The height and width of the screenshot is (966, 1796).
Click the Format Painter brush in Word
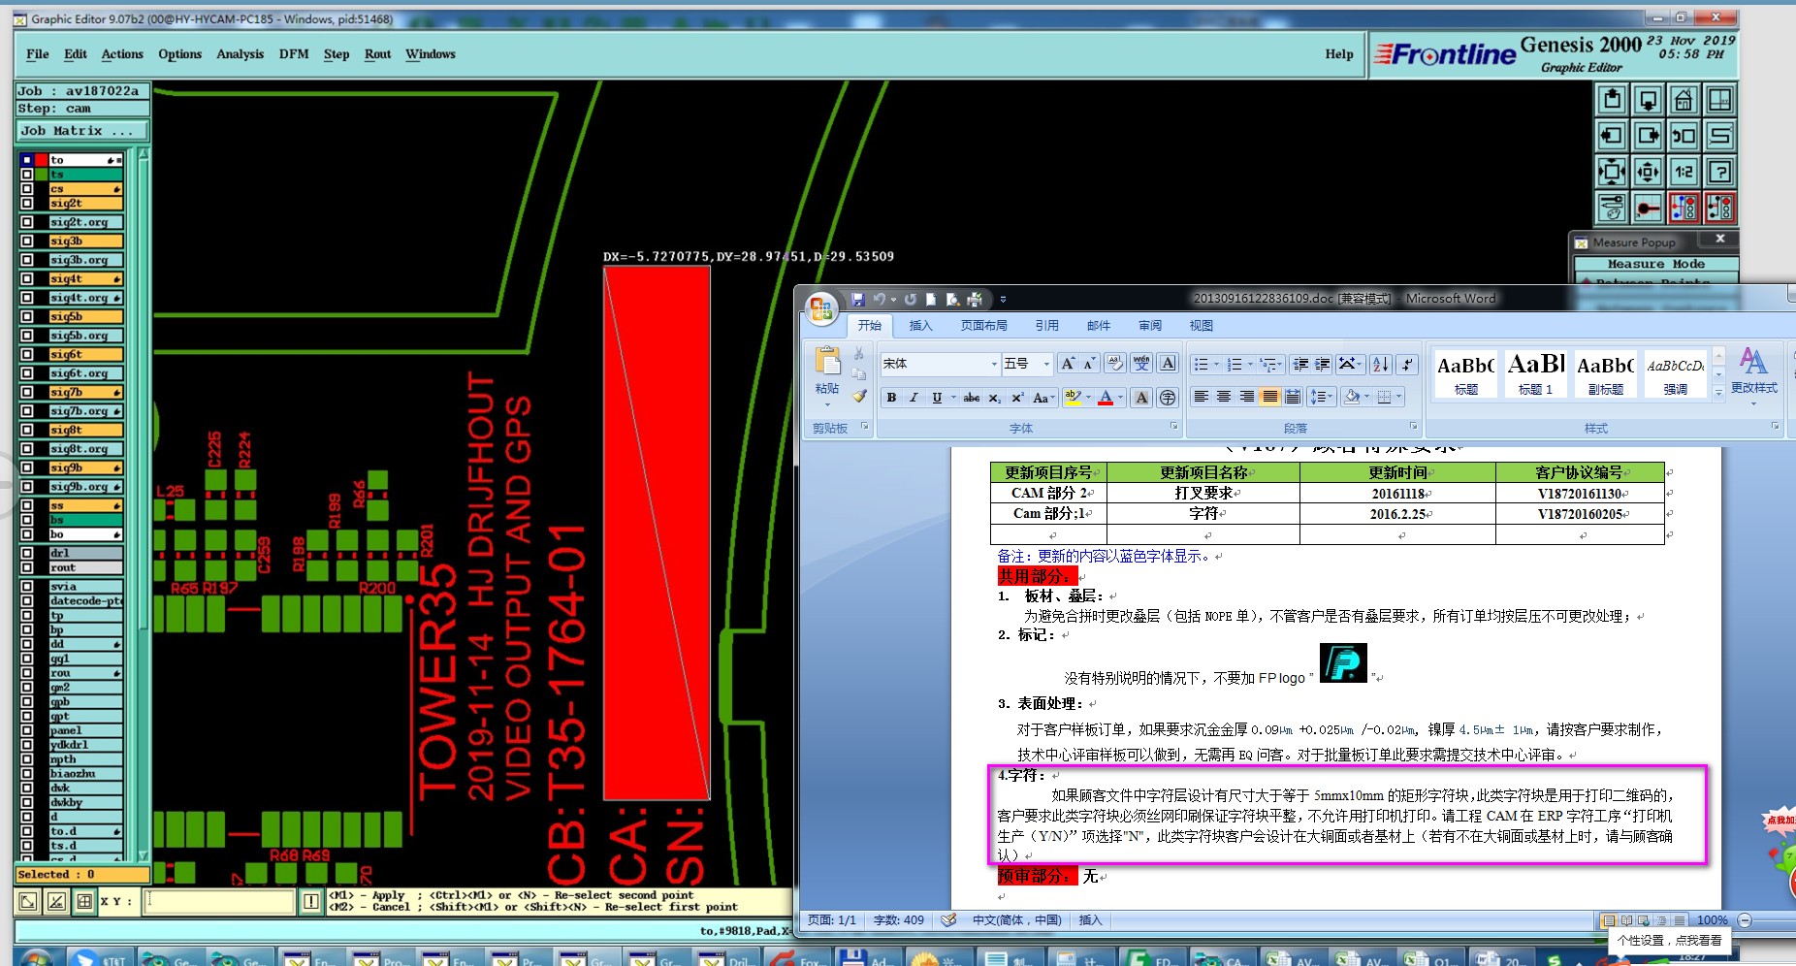pyautogui.click(x=859, y=396)
